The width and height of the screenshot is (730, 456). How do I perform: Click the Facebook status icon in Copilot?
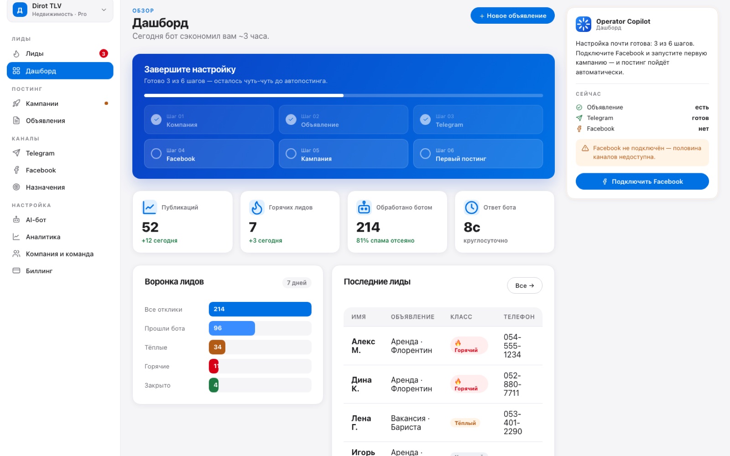click(x=579, y=129)
